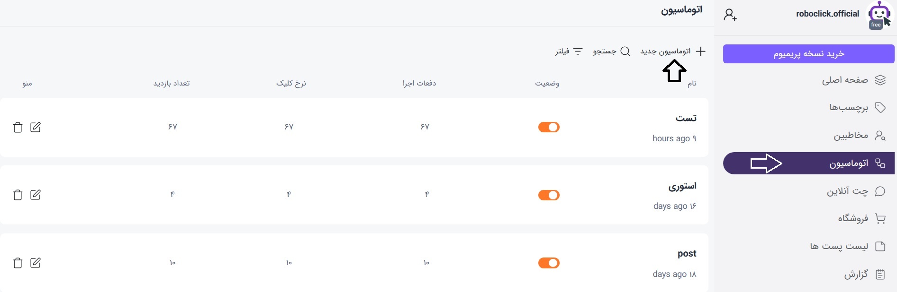The image size is (897, 292).
Task: Click the roboclick.official profile avatar
Action: click(x=879, y=15)
